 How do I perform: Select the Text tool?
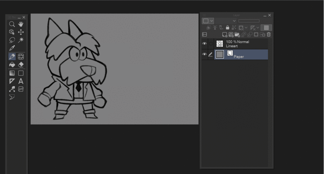point(21,81)
